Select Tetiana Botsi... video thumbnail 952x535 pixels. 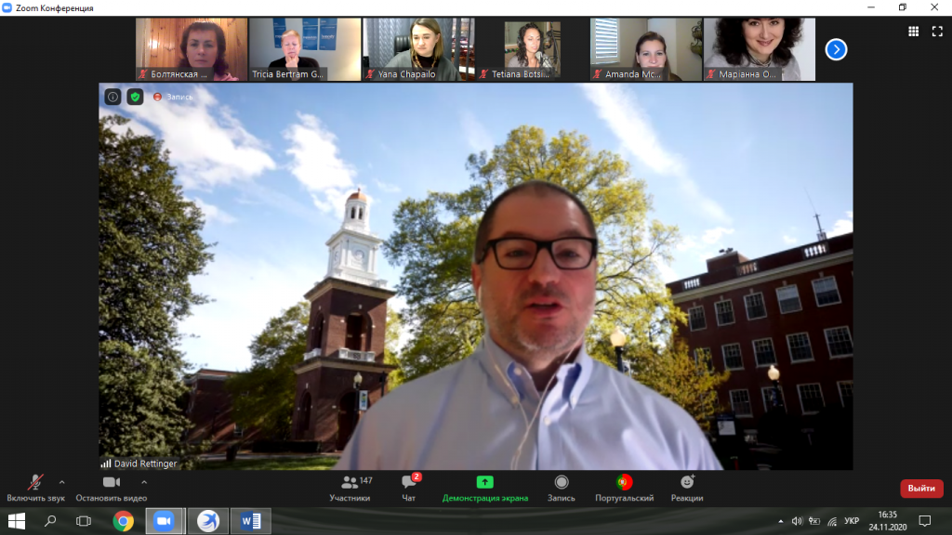tap(532, 49)
